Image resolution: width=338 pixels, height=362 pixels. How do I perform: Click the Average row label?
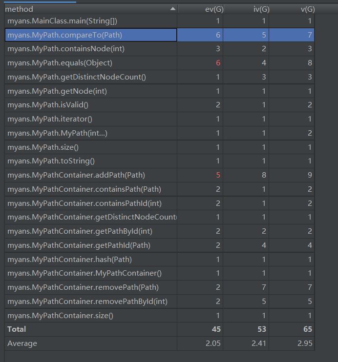click(x=22, y=343)
